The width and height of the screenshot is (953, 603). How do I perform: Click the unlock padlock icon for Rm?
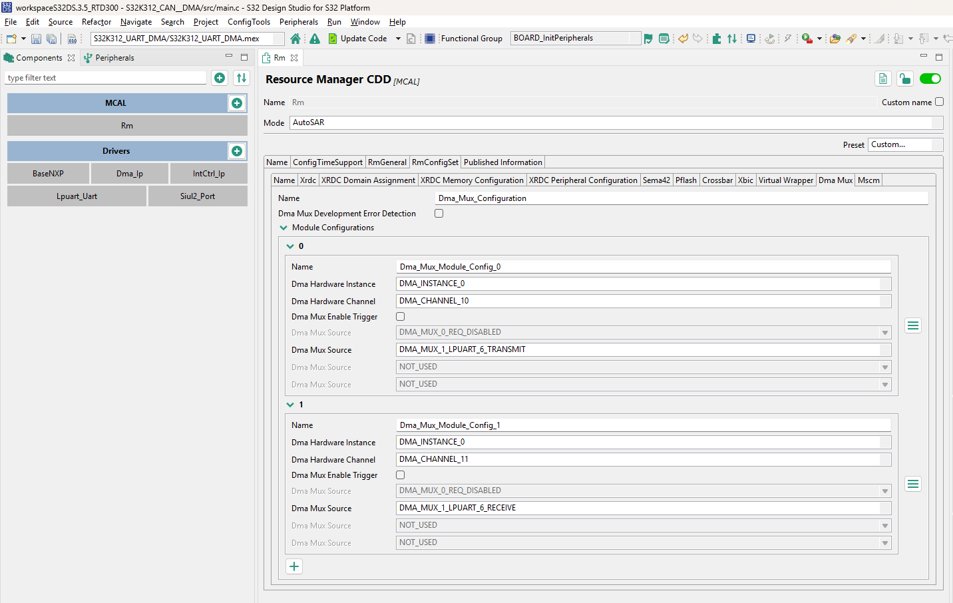[x=905, y=79]
